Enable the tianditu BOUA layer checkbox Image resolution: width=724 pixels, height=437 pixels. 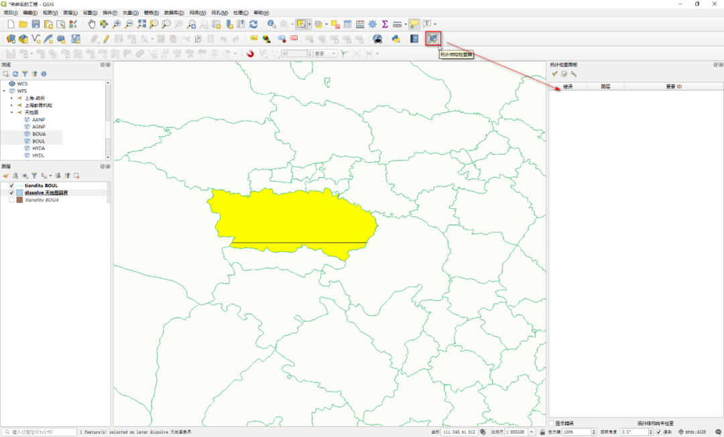[x=11, y=200]
